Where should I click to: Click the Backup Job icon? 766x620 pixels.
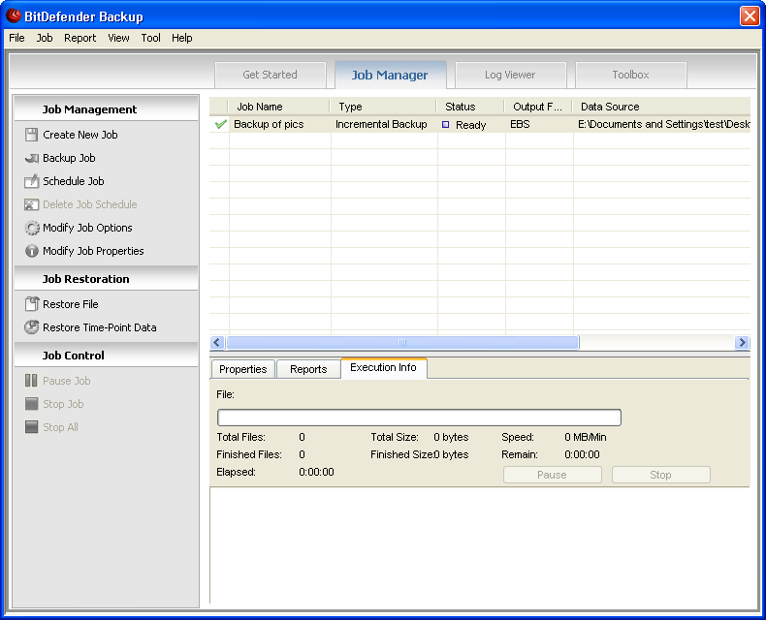tap(31, 158)
